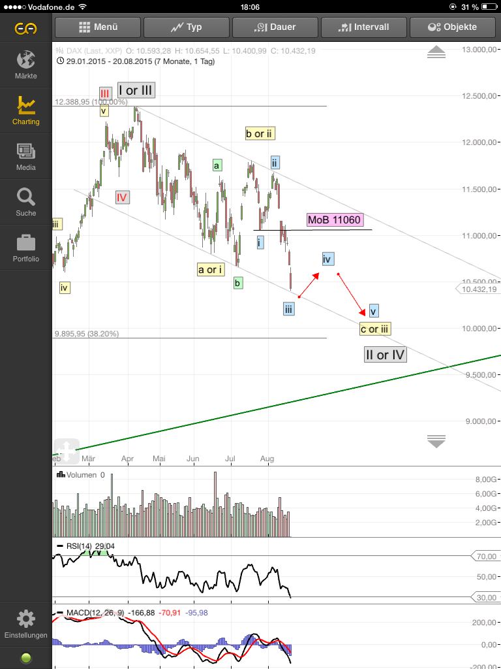Screen dimensions: 501x669
Task: Select the 'c or iii' label
Action: [x=375, y=329]
